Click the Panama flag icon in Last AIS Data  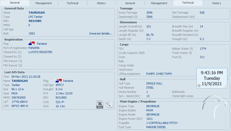coord(58,81)
